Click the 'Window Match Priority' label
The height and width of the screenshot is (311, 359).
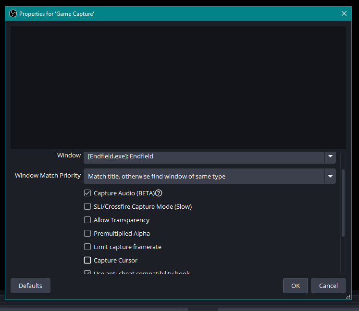pos(48,175)
